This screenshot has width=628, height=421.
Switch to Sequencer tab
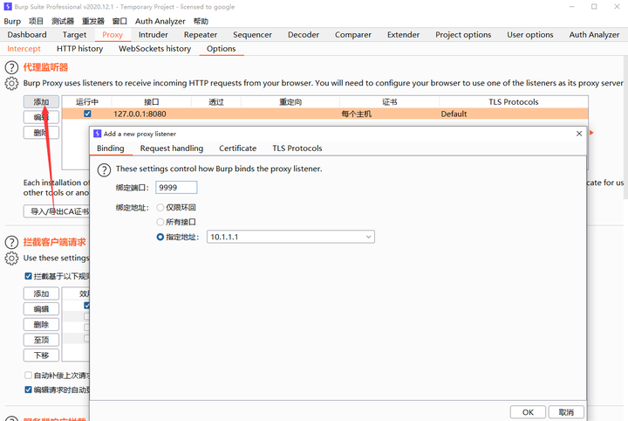(252, 35)
